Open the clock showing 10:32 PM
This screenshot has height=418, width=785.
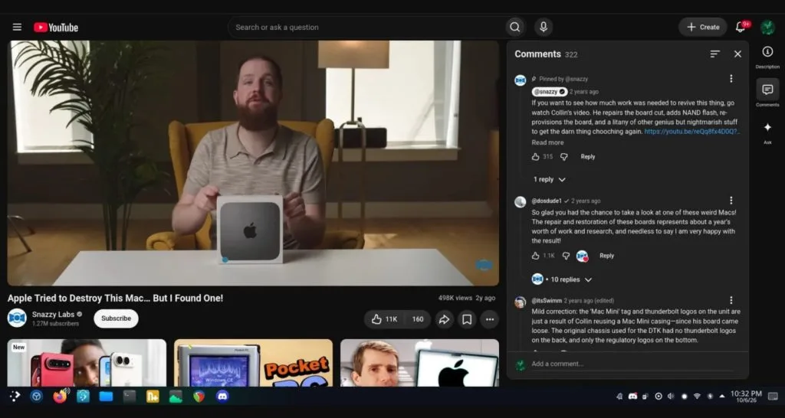coord(746,397)
